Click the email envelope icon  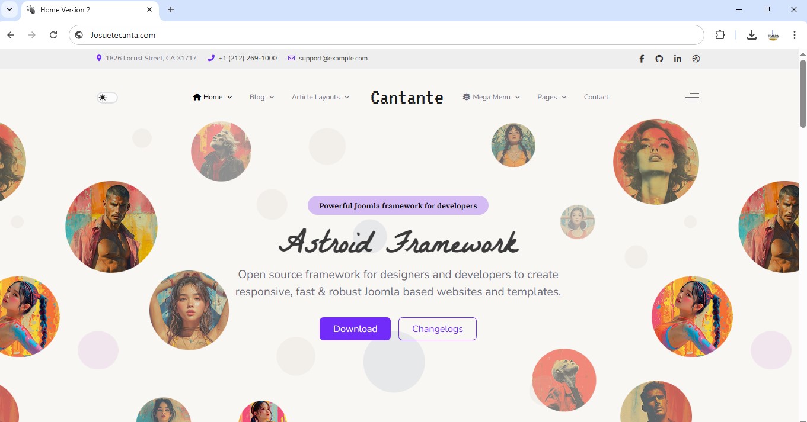point(291,58)
